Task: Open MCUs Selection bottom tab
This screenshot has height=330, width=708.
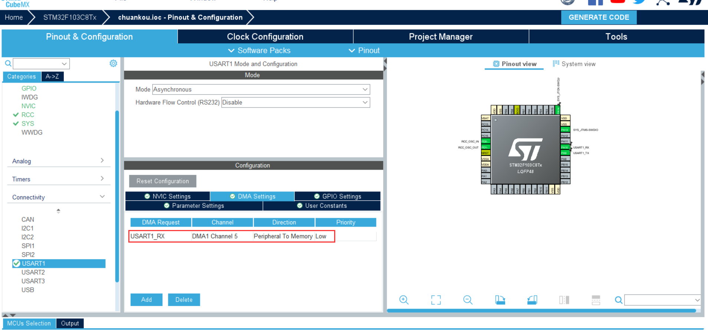Action: 29,323
